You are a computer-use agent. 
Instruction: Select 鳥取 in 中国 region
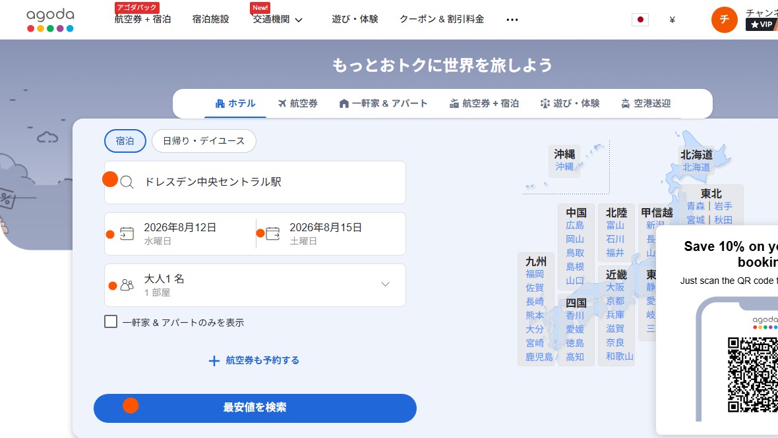575,253
